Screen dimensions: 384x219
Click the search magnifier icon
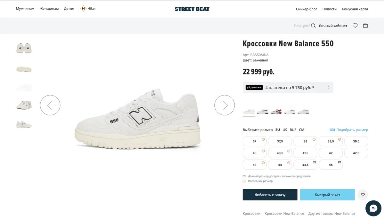313,26
